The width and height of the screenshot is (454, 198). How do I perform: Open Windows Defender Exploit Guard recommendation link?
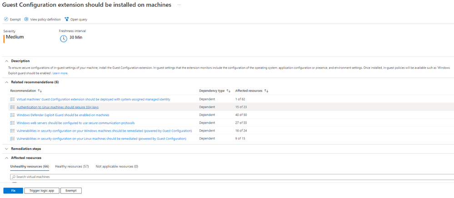click(63, 115)
